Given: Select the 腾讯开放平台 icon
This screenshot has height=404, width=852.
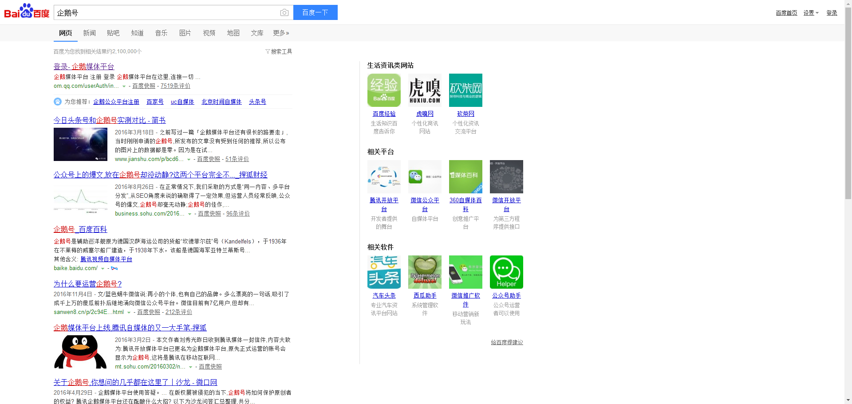Looking at the screenshot, I should (x=383, y=177).
